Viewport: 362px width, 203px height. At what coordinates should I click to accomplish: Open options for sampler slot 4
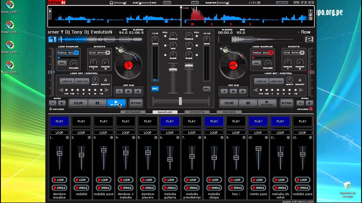pos(133,138)
